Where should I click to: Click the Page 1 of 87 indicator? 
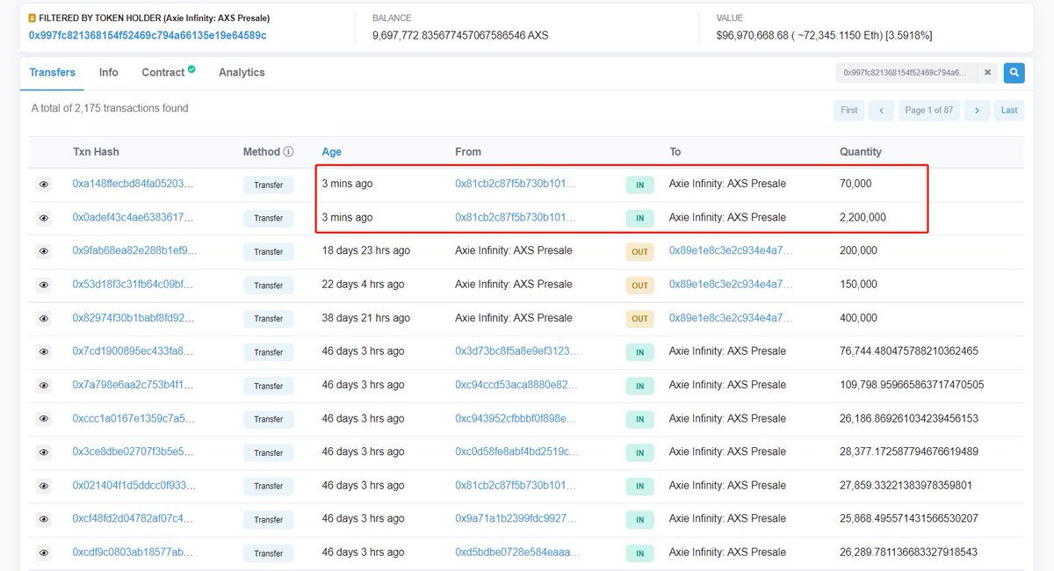[x=929, y=110]
